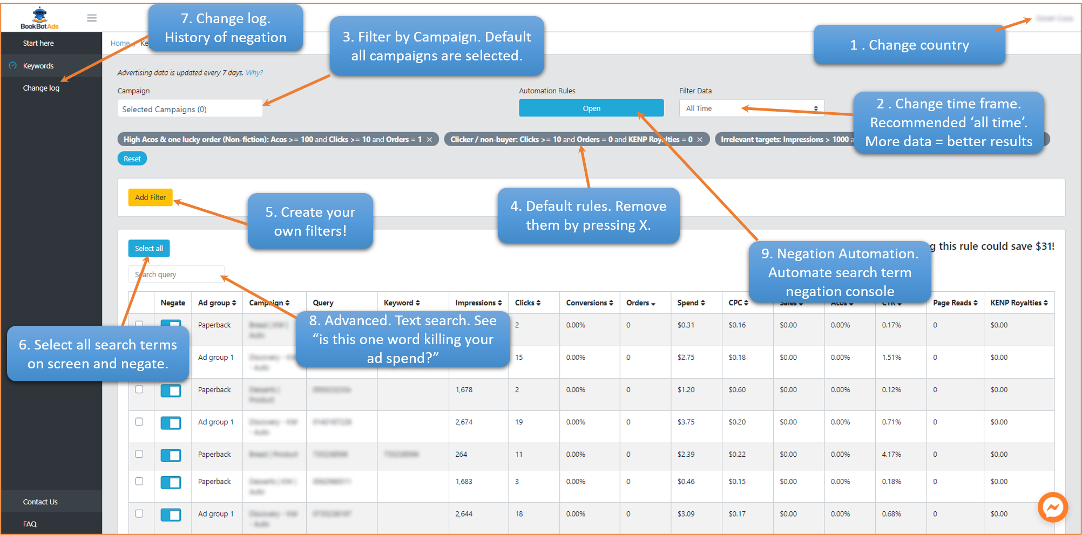Toggle the hamburger sidebar menu
This screenshot has width=1082, height=535.
pyautogui.click(x=92, y=18)
